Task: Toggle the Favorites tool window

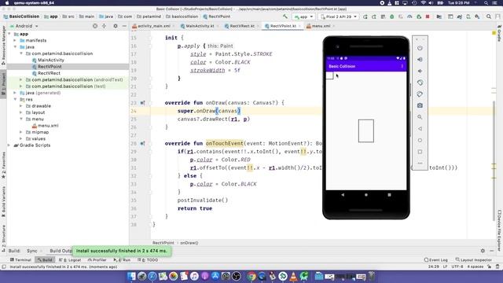Action: [3, 166]
